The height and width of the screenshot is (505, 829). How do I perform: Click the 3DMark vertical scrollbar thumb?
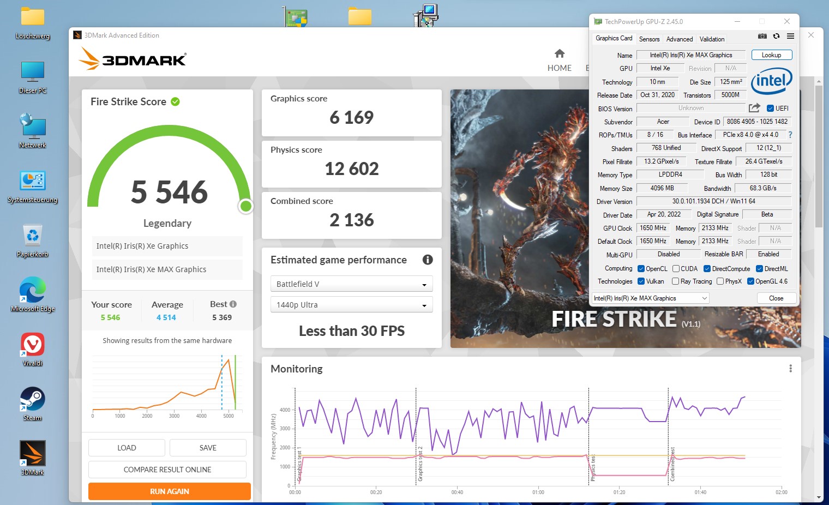(x=819, y=156)
